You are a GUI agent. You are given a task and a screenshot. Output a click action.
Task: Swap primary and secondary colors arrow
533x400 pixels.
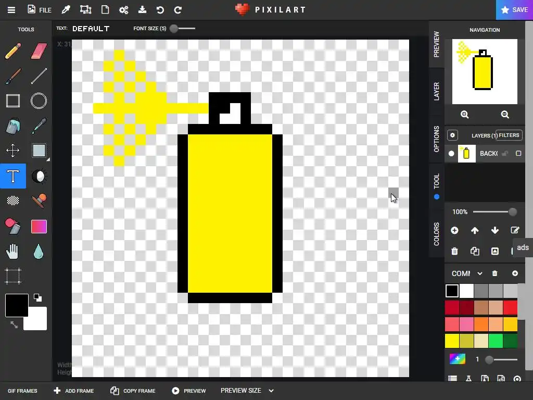pos(14,324)
